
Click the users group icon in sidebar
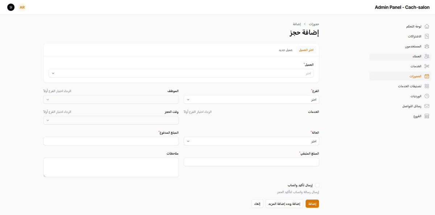point(427,46)
